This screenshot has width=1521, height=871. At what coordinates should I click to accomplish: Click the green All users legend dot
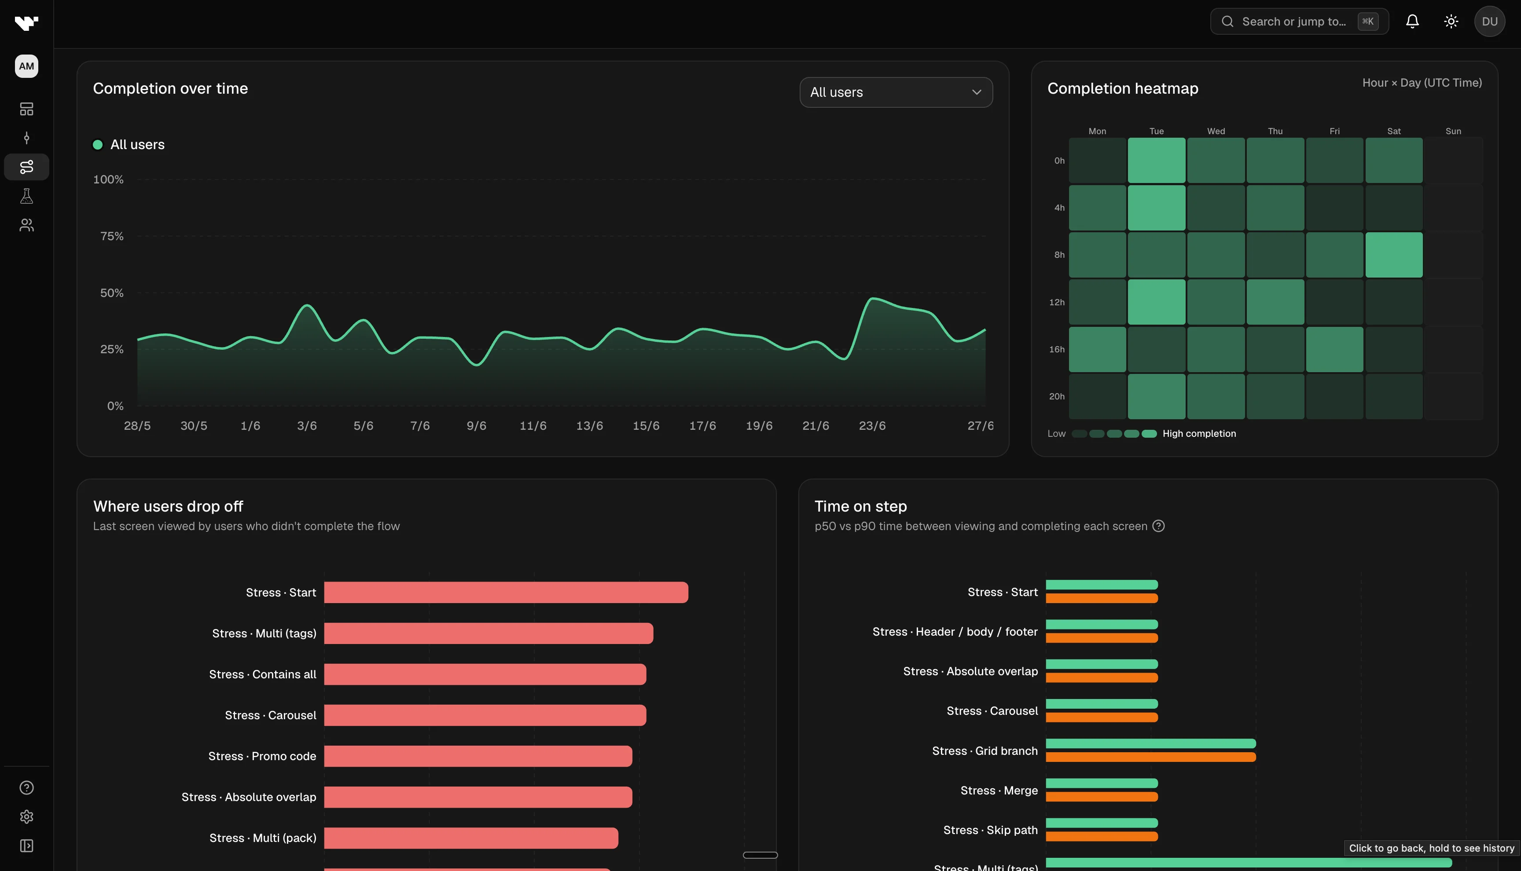[98, 145]
